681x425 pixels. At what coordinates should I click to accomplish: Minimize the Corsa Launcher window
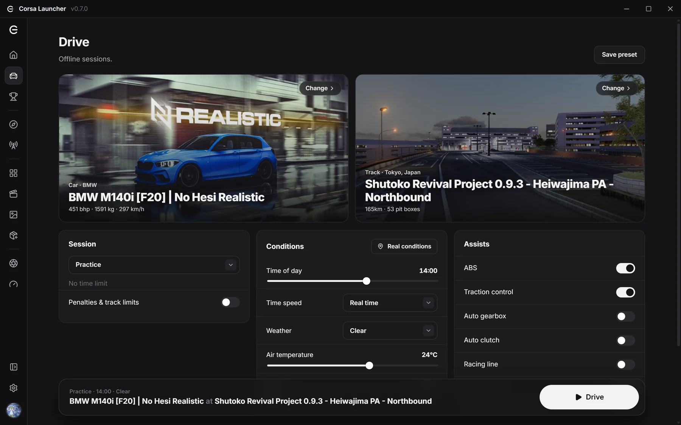click(x=627, y=9)
